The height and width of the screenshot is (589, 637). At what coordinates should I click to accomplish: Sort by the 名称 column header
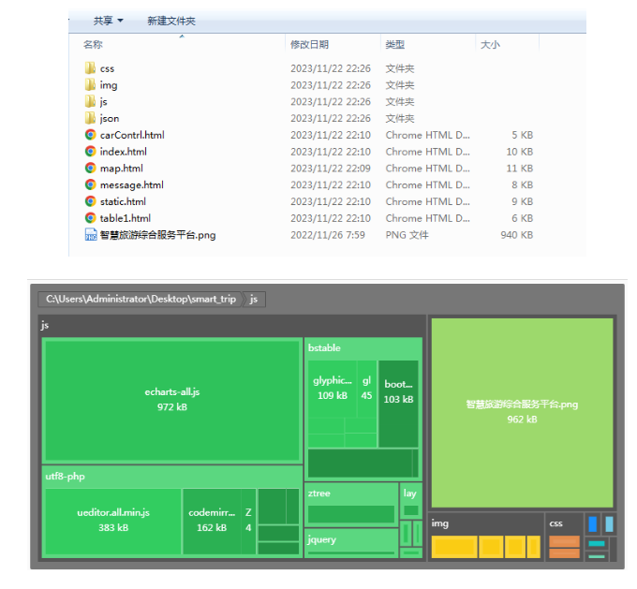point(93,44)
